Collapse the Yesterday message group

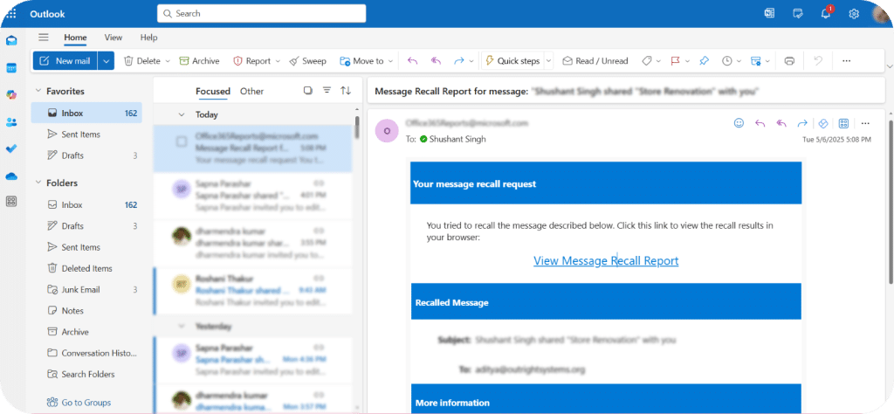click(182, 327)
